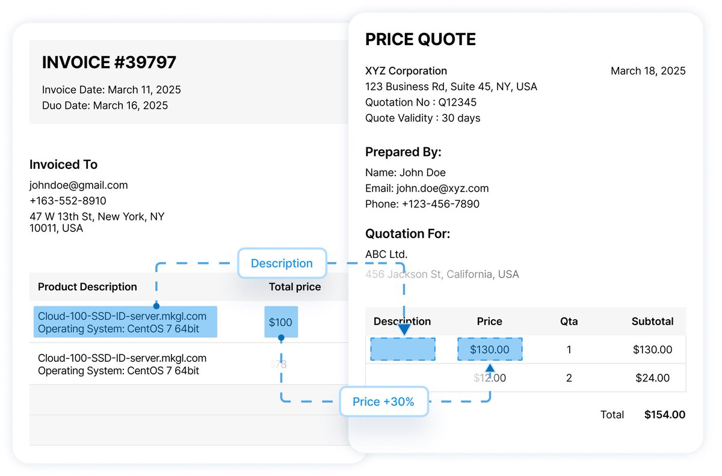Select highlighted Cloud-100-SSD product description cell
The height and width of the screenshot is (476, 722).
point(125,322)
